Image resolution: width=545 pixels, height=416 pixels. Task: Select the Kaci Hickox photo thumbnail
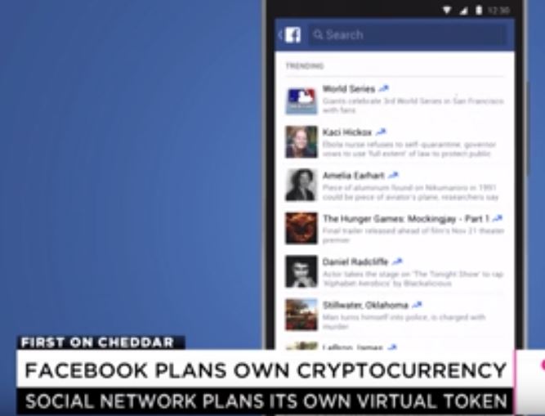(x=302, y=141)
